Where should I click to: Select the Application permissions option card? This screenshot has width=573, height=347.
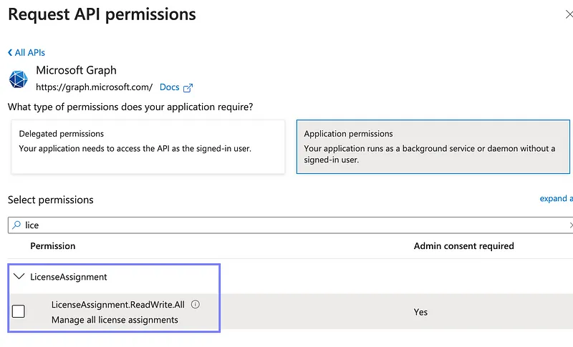pyautogui.click(x=433, y=146)
